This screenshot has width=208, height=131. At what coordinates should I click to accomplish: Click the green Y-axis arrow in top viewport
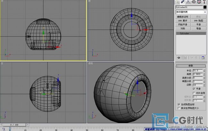(x=43, y=33)
